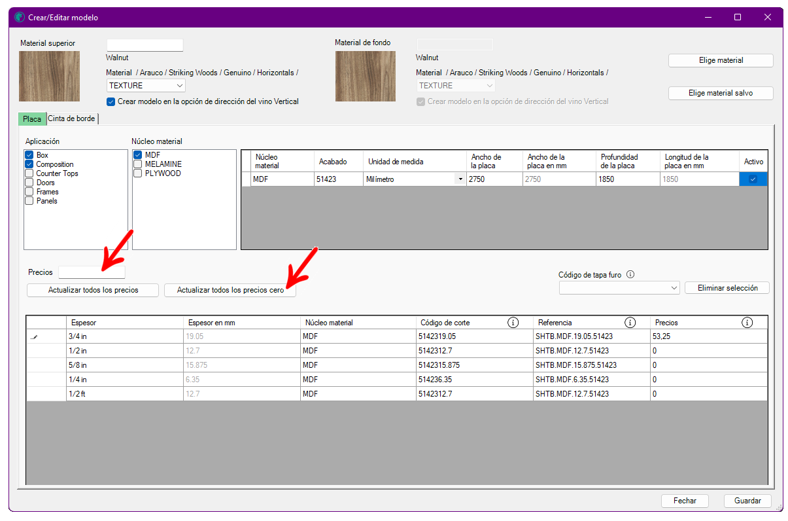The width and height of the screenshot is (788, 521).
Task: Expand the Unidad de medida Milímetro dropdown
Action: [460, 179]
